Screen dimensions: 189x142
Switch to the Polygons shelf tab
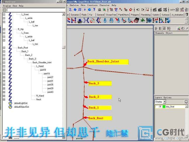point(135,15)
